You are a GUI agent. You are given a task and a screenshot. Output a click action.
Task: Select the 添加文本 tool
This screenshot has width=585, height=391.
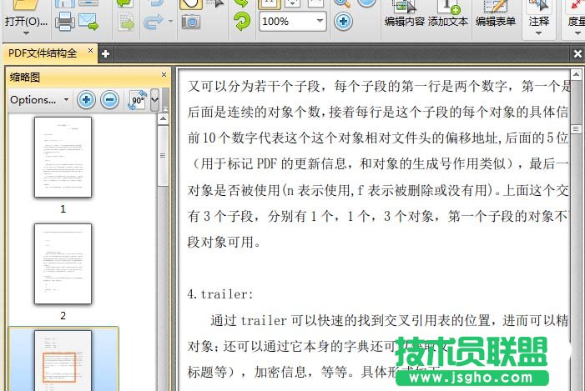447,15
